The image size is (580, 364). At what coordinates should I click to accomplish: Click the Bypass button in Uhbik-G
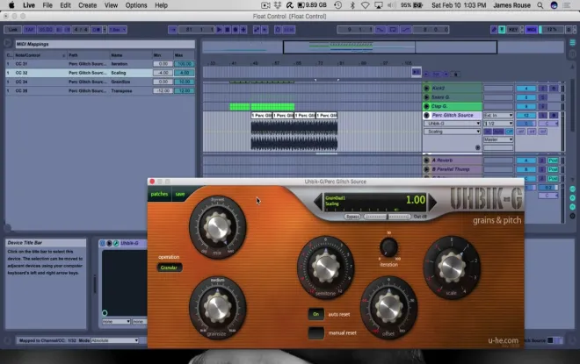[352, 217]
